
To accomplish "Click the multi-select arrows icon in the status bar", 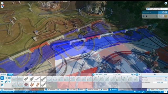I will pos(143,92).
